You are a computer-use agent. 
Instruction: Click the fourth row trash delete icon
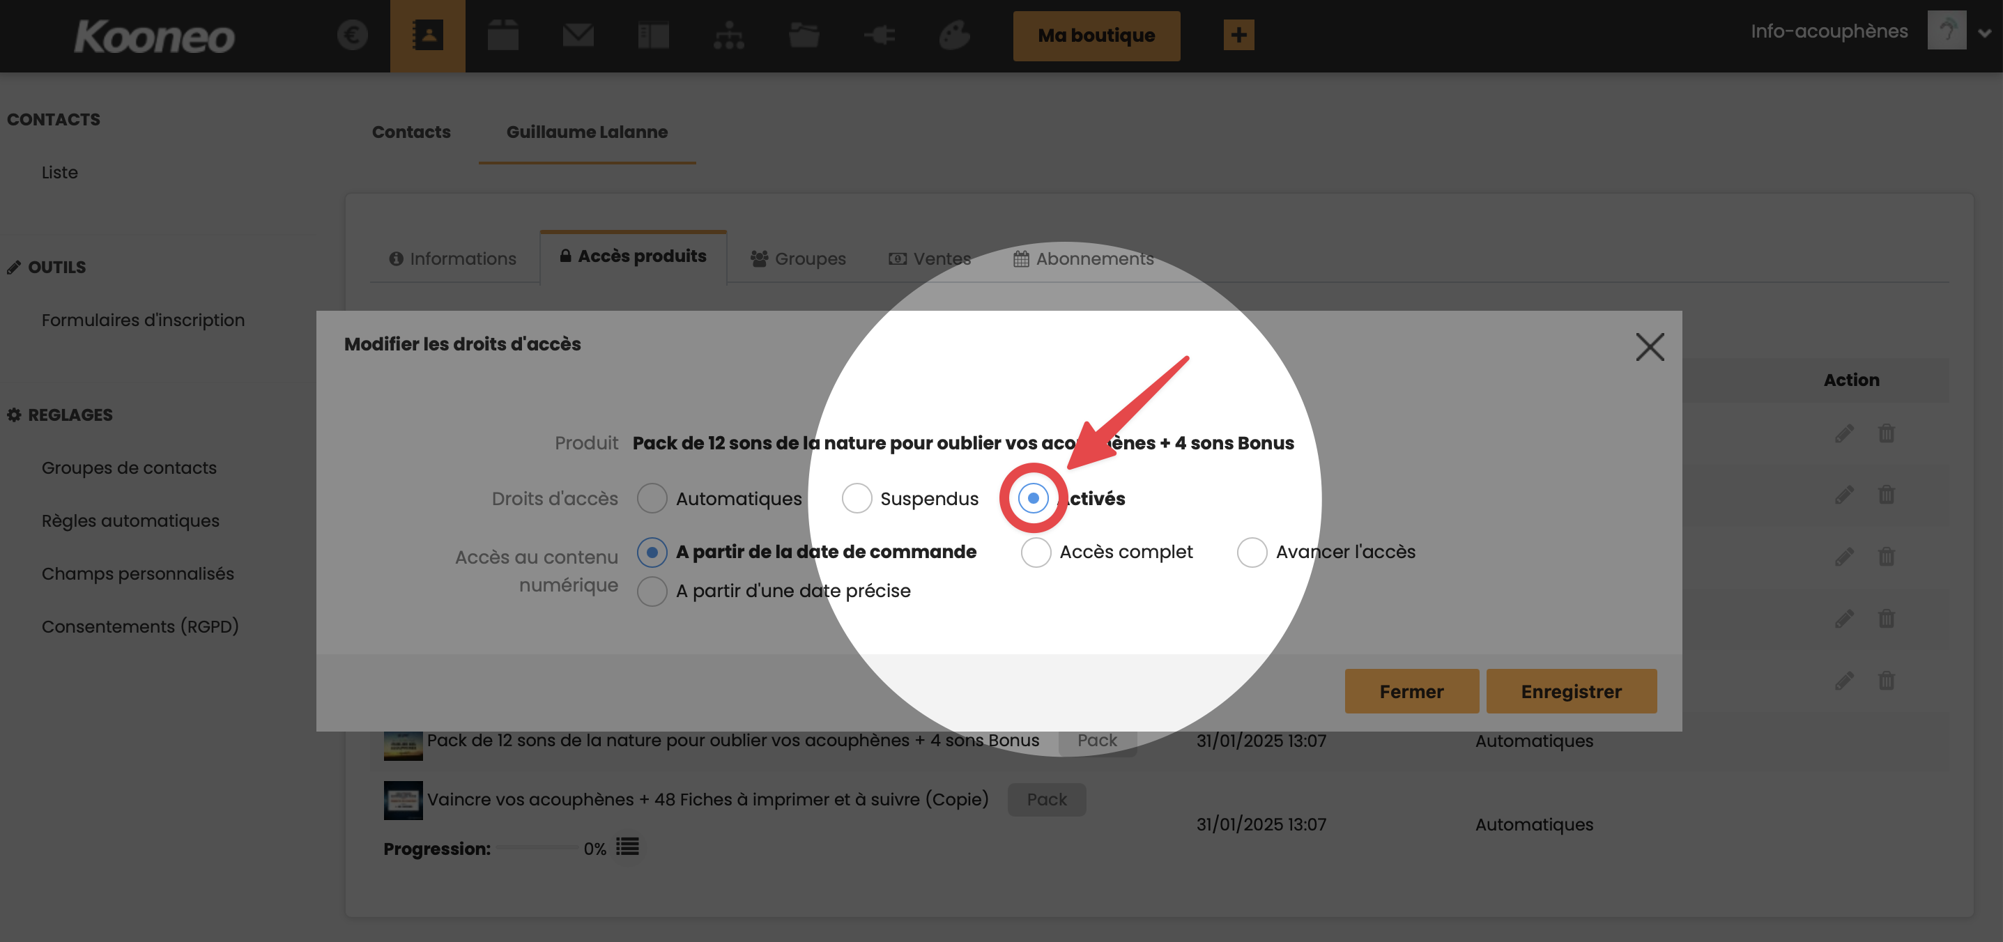pyautogui.click(x=1887, y=619)
